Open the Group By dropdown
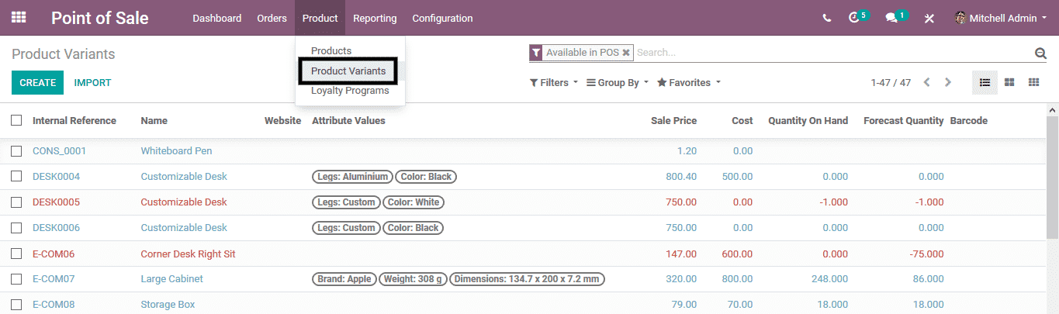This screenshot has height=314, width=1059. [618, 82]
